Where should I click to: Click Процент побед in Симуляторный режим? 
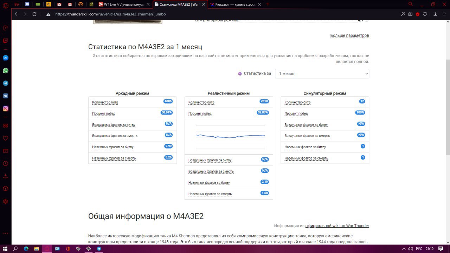click(296, 113)
